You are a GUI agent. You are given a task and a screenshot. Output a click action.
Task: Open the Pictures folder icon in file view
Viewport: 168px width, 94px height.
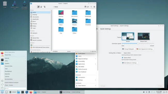click(74, 22)
